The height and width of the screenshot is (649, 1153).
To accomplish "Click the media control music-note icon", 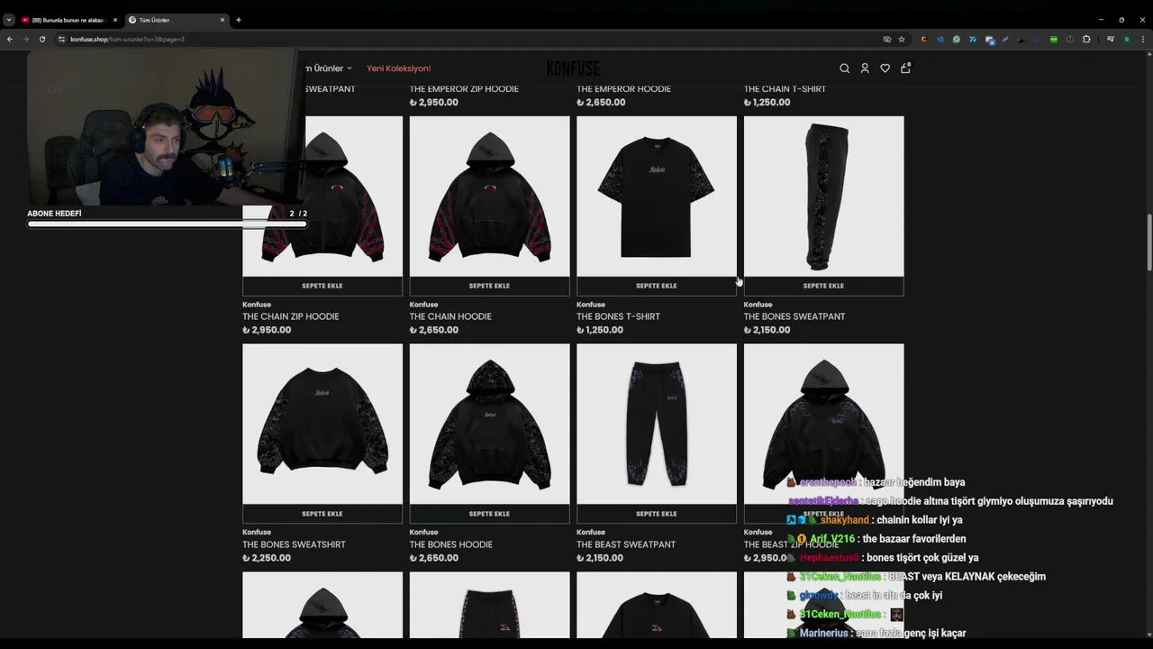I will [1111, 39].
